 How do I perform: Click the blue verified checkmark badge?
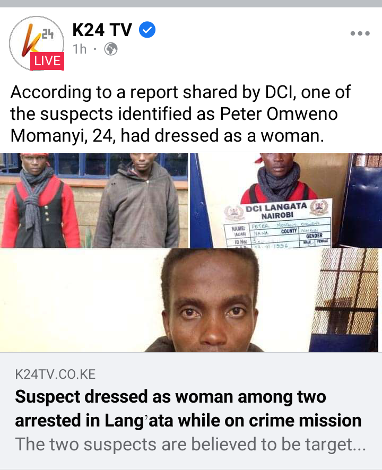pos(147,30)
